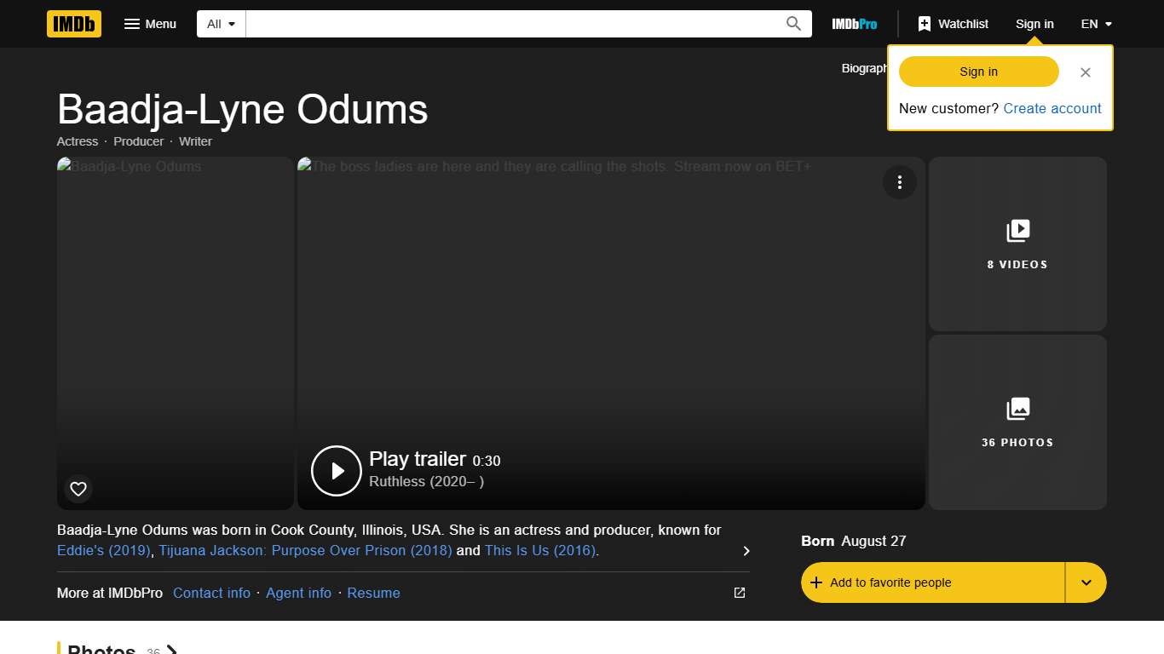The height and width of the screenshot is (654, 1164).
Task: Expand the biography with the chevron arrow
Action: click(746, 551)
